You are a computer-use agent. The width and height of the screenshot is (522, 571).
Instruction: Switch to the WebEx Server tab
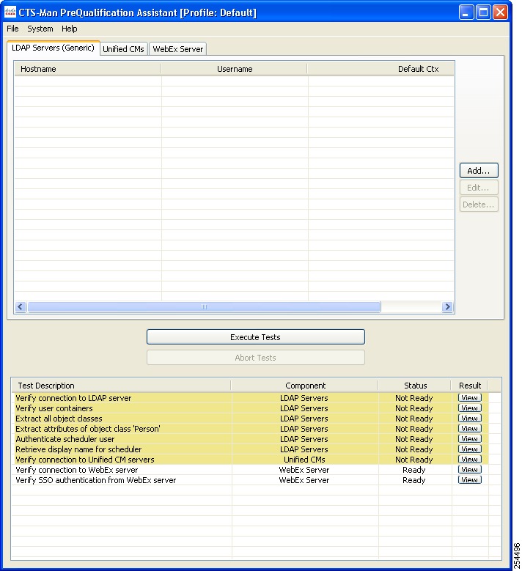point(177,49)
